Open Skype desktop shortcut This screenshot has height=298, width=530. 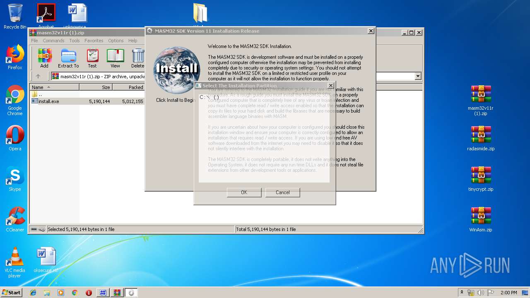[15, 179]
